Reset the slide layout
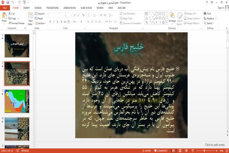Image resolution: width=229 pixels, height=153 pixels. (39, 18)
